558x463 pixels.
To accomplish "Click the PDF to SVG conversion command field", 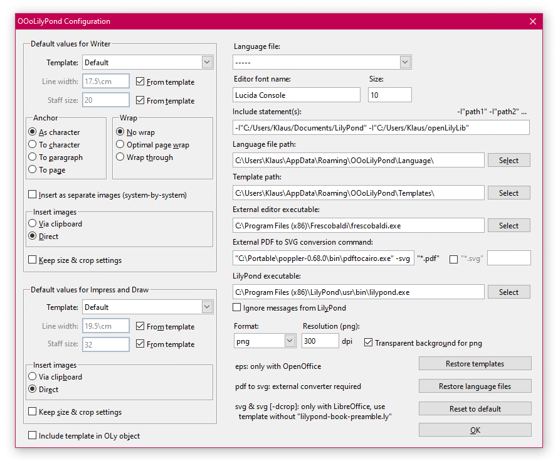I will pos(324,258).
